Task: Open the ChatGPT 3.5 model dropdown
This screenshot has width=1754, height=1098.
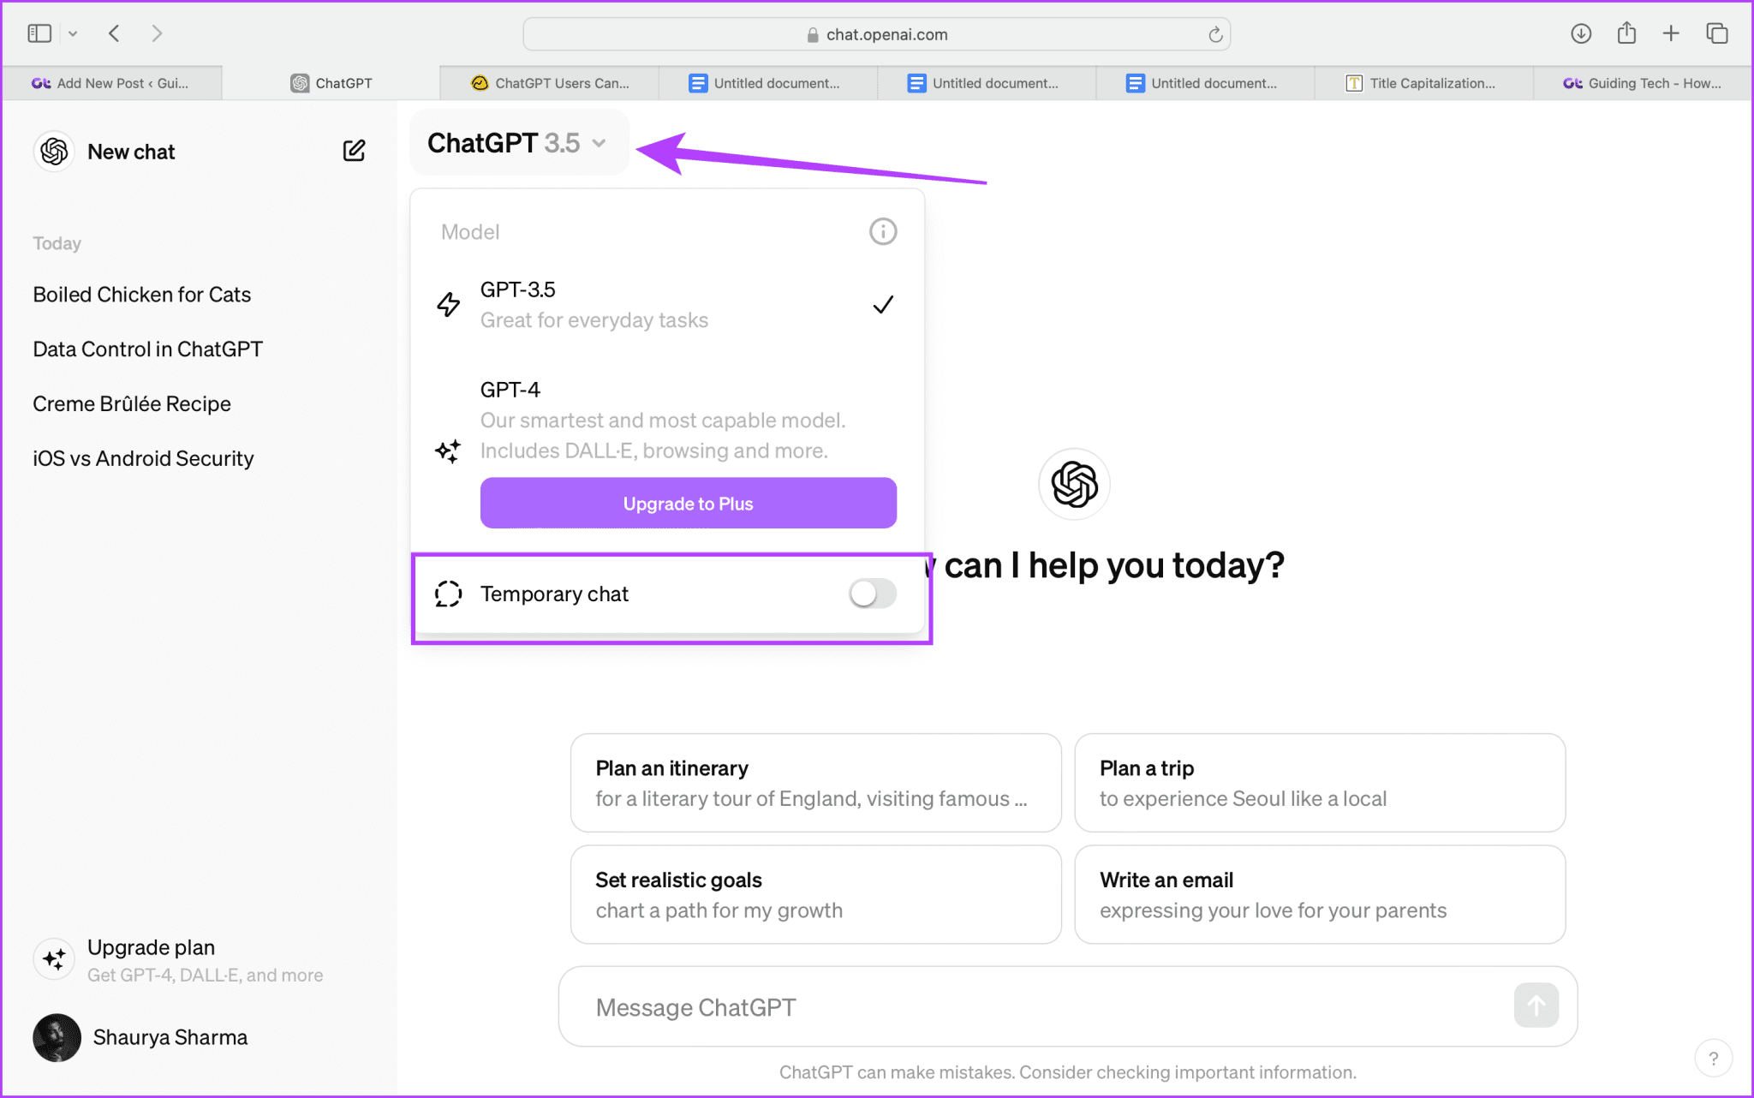Action: coord(518,142)
